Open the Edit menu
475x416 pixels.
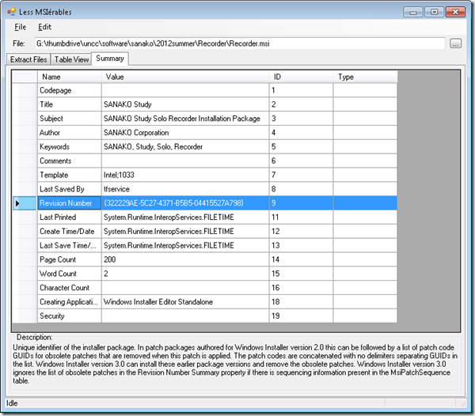(x=44, y=27)
